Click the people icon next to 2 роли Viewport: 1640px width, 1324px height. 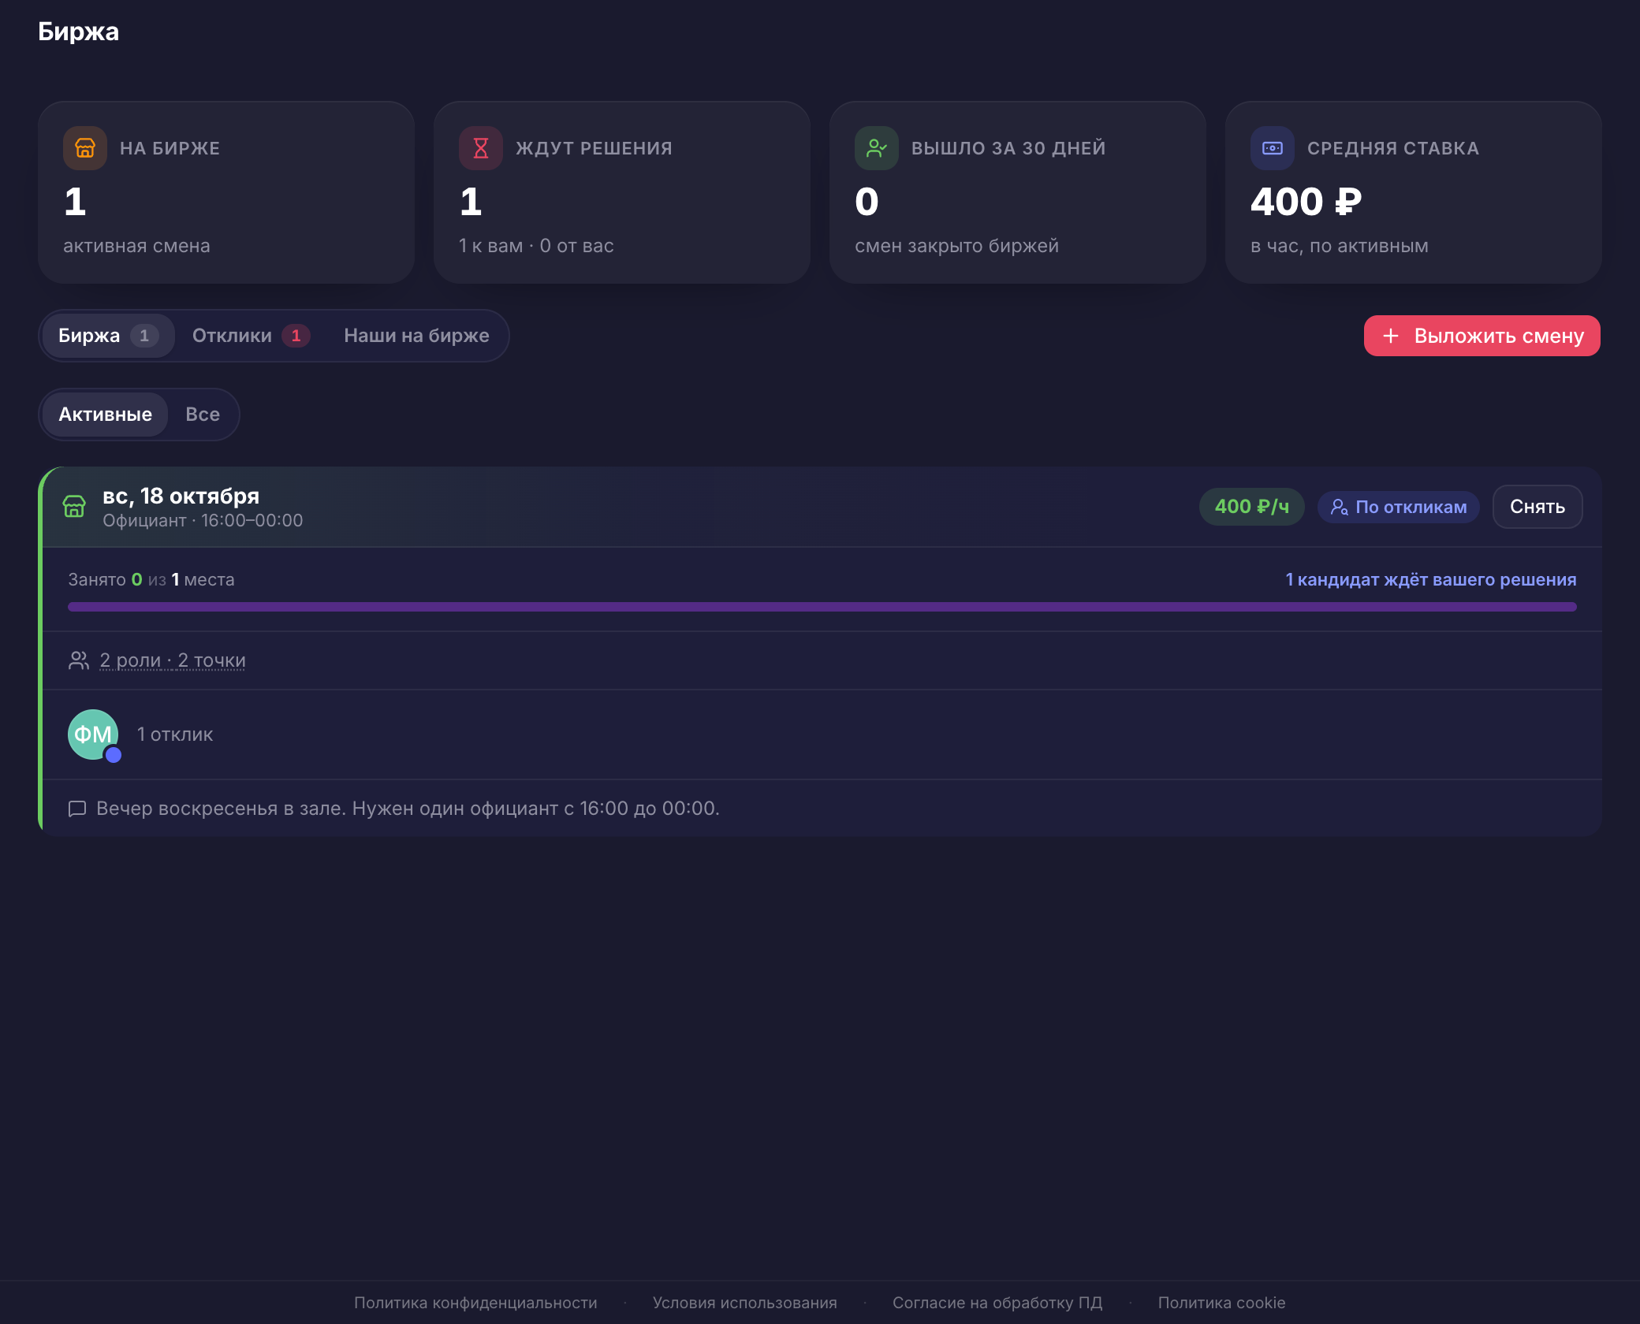tap(79, 660)
